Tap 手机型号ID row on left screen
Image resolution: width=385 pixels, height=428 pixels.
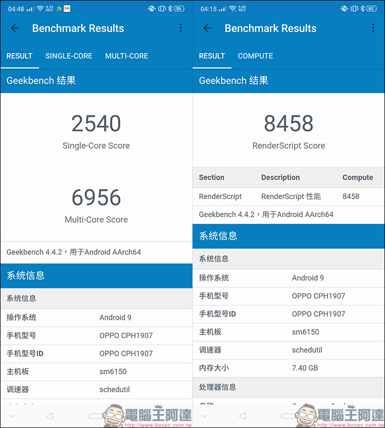96,354
